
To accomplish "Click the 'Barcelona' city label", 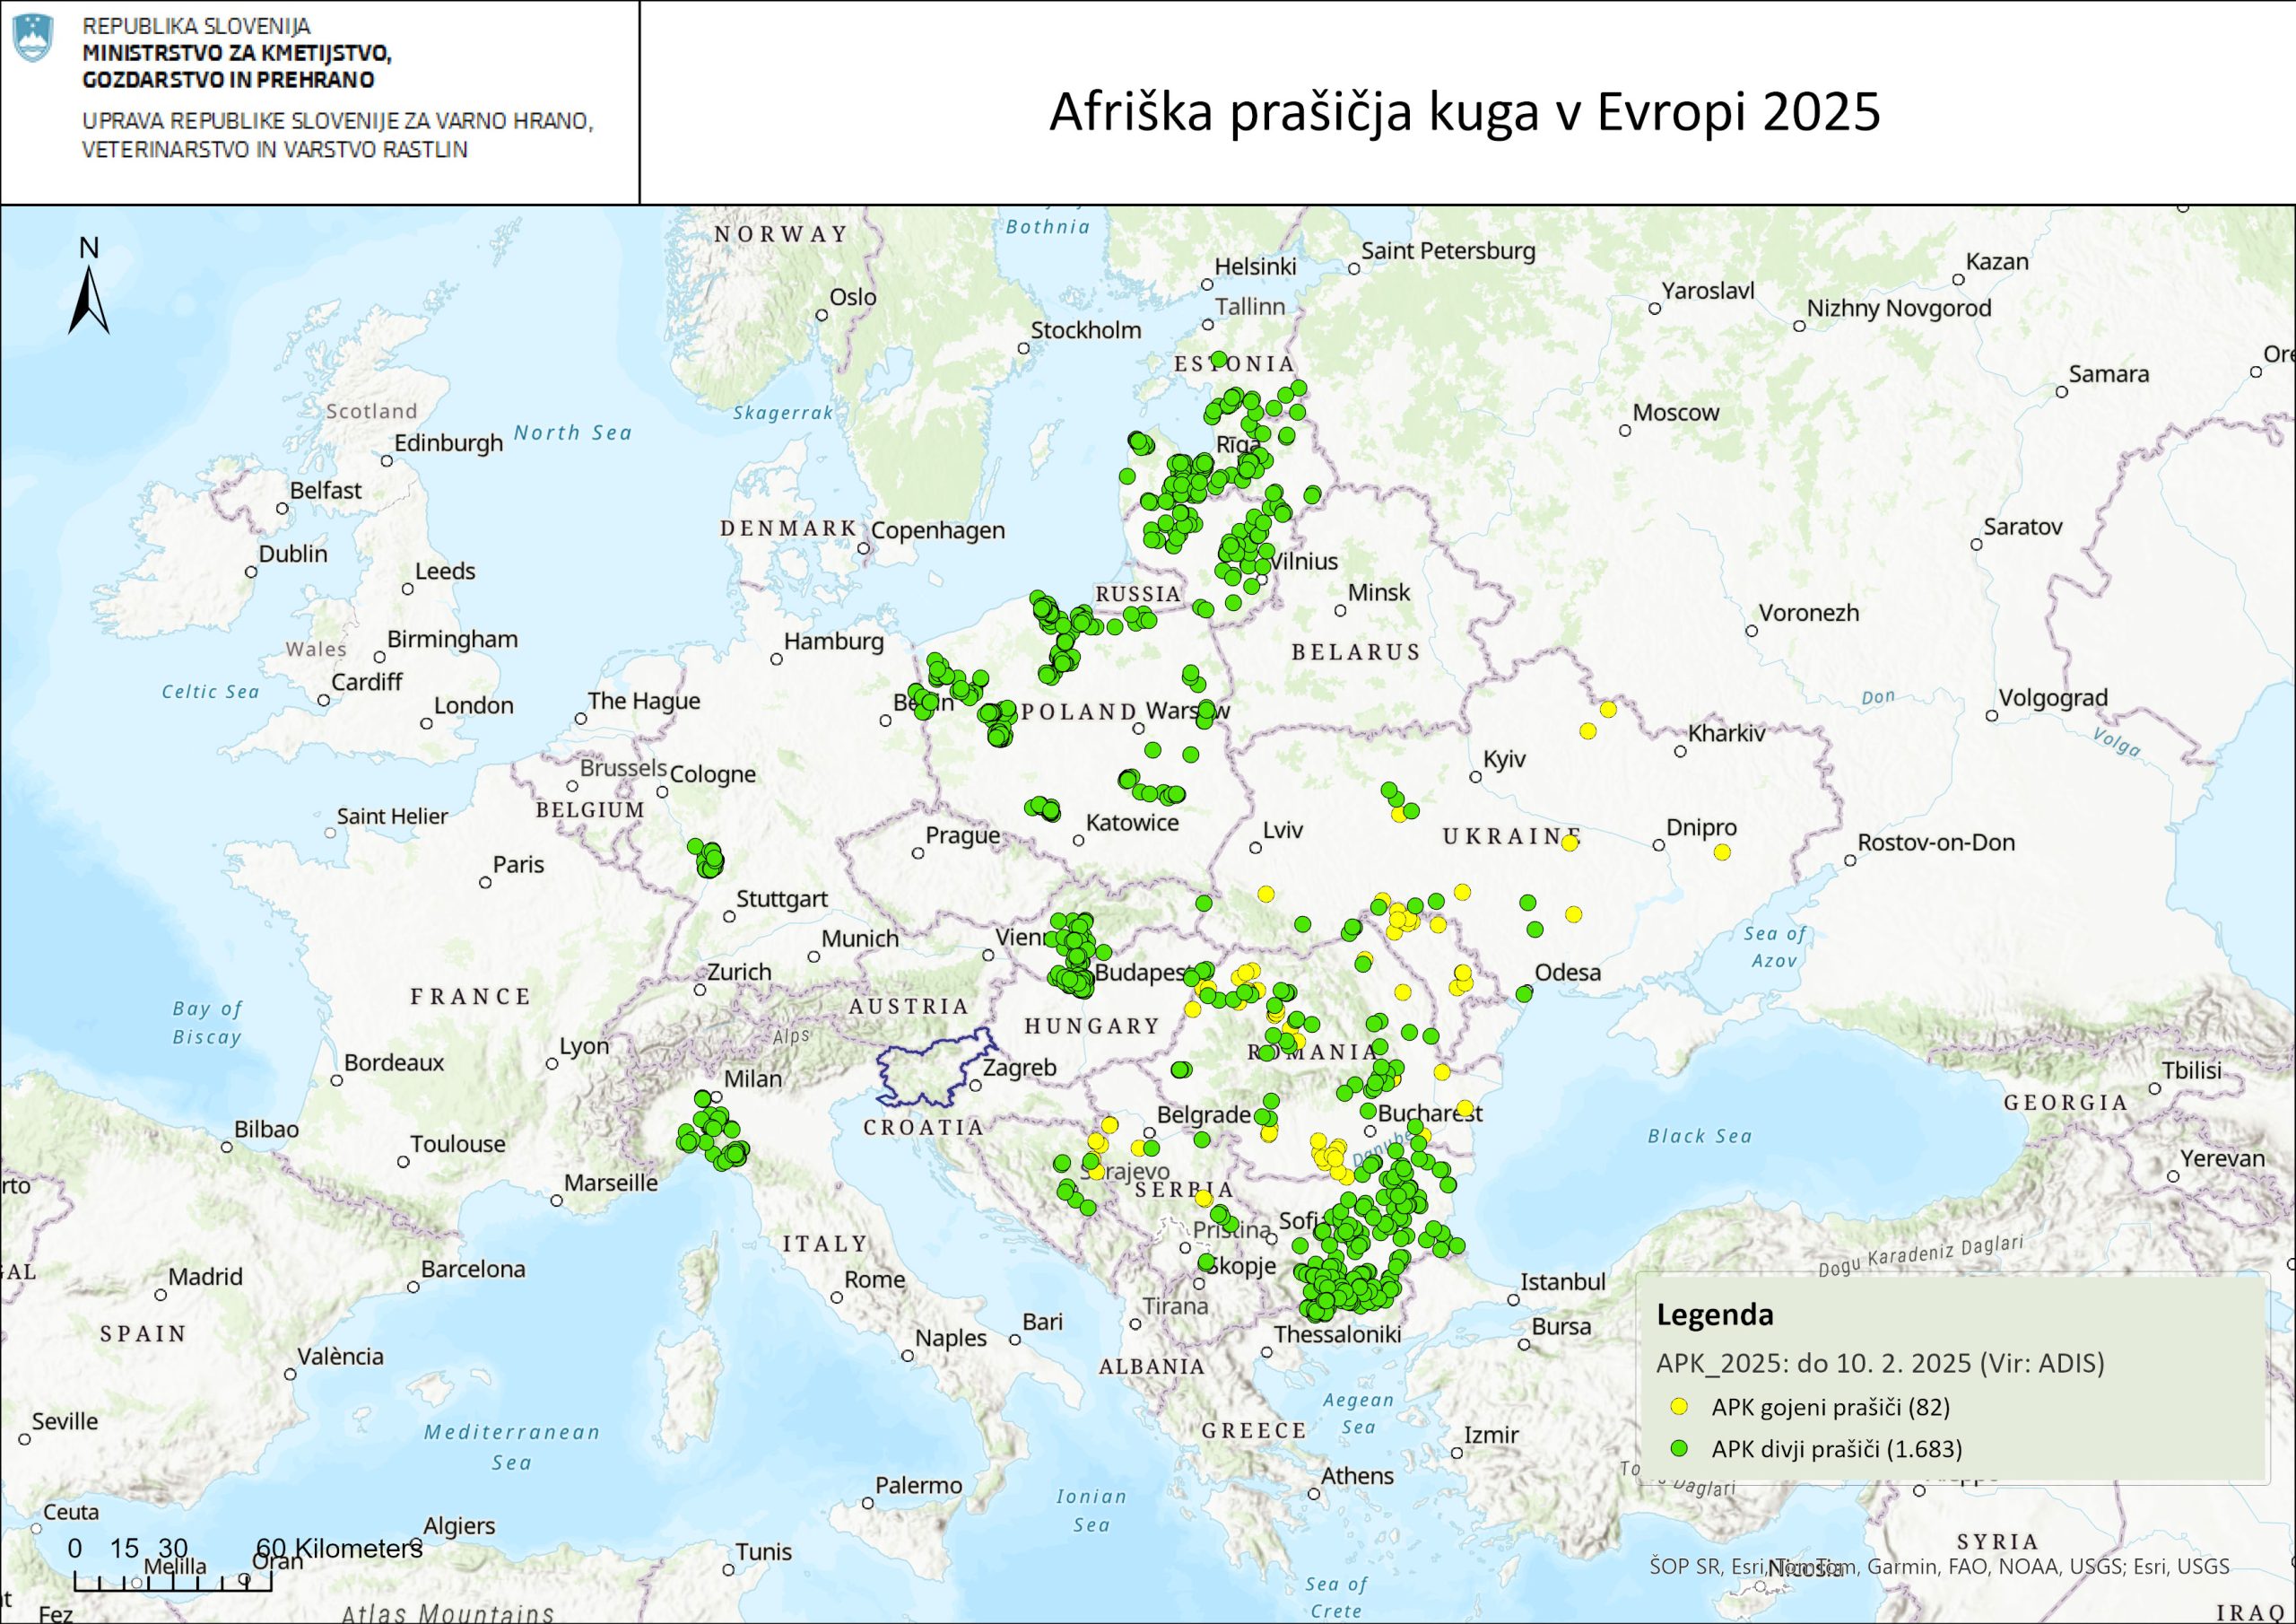I will (473, 1269).
